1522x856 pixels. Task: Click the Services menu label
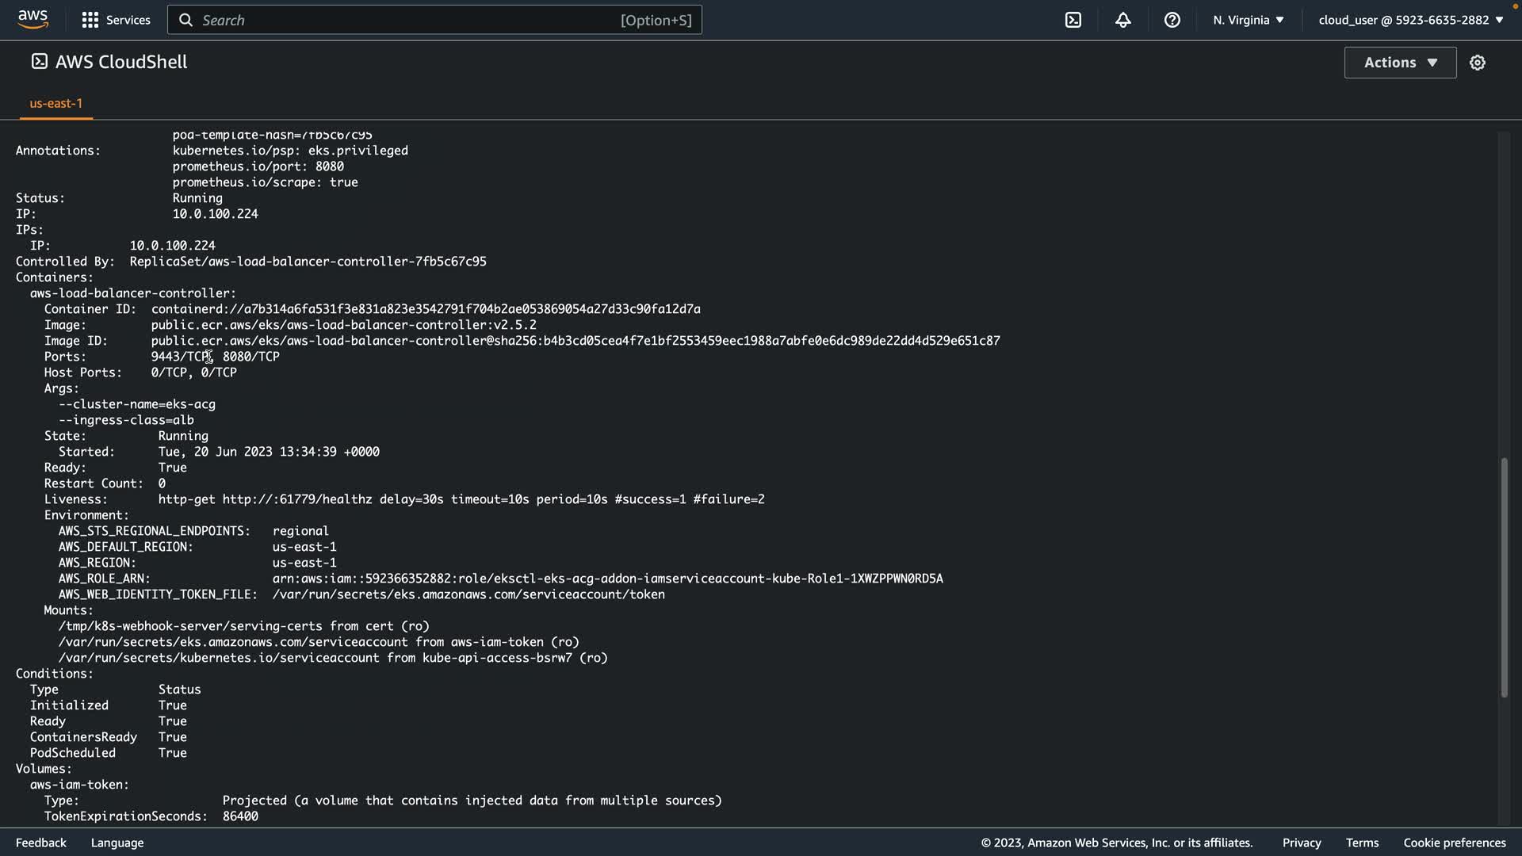point(128,20)
